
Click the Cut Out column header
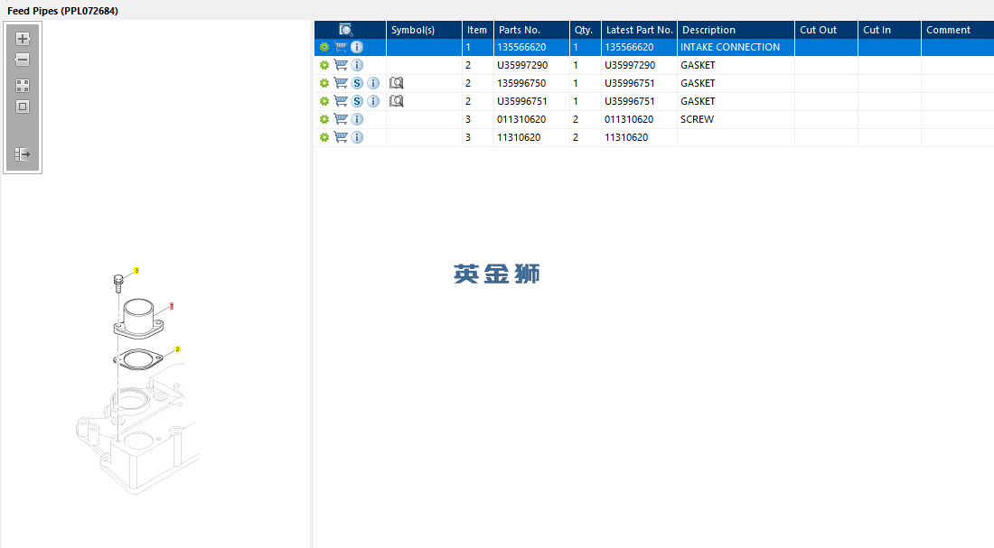coord(827,30)
